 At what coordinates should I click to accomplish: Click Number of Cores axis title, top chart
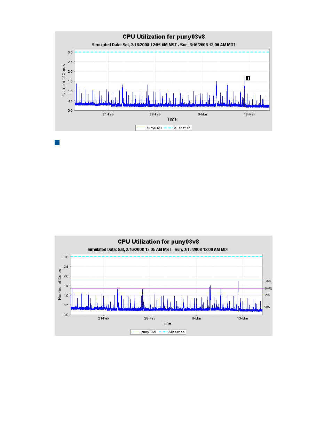(64, 80)
